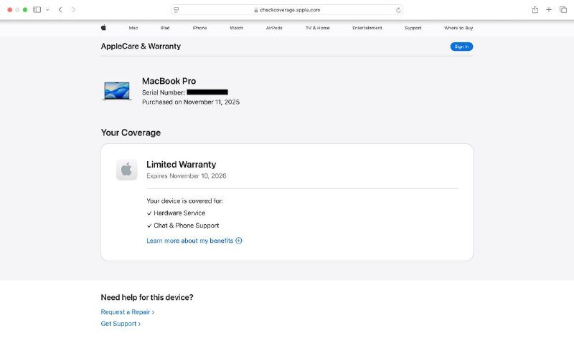
Task: Click 'Need help for this device?' heading
Action: [x=147, y=297]
